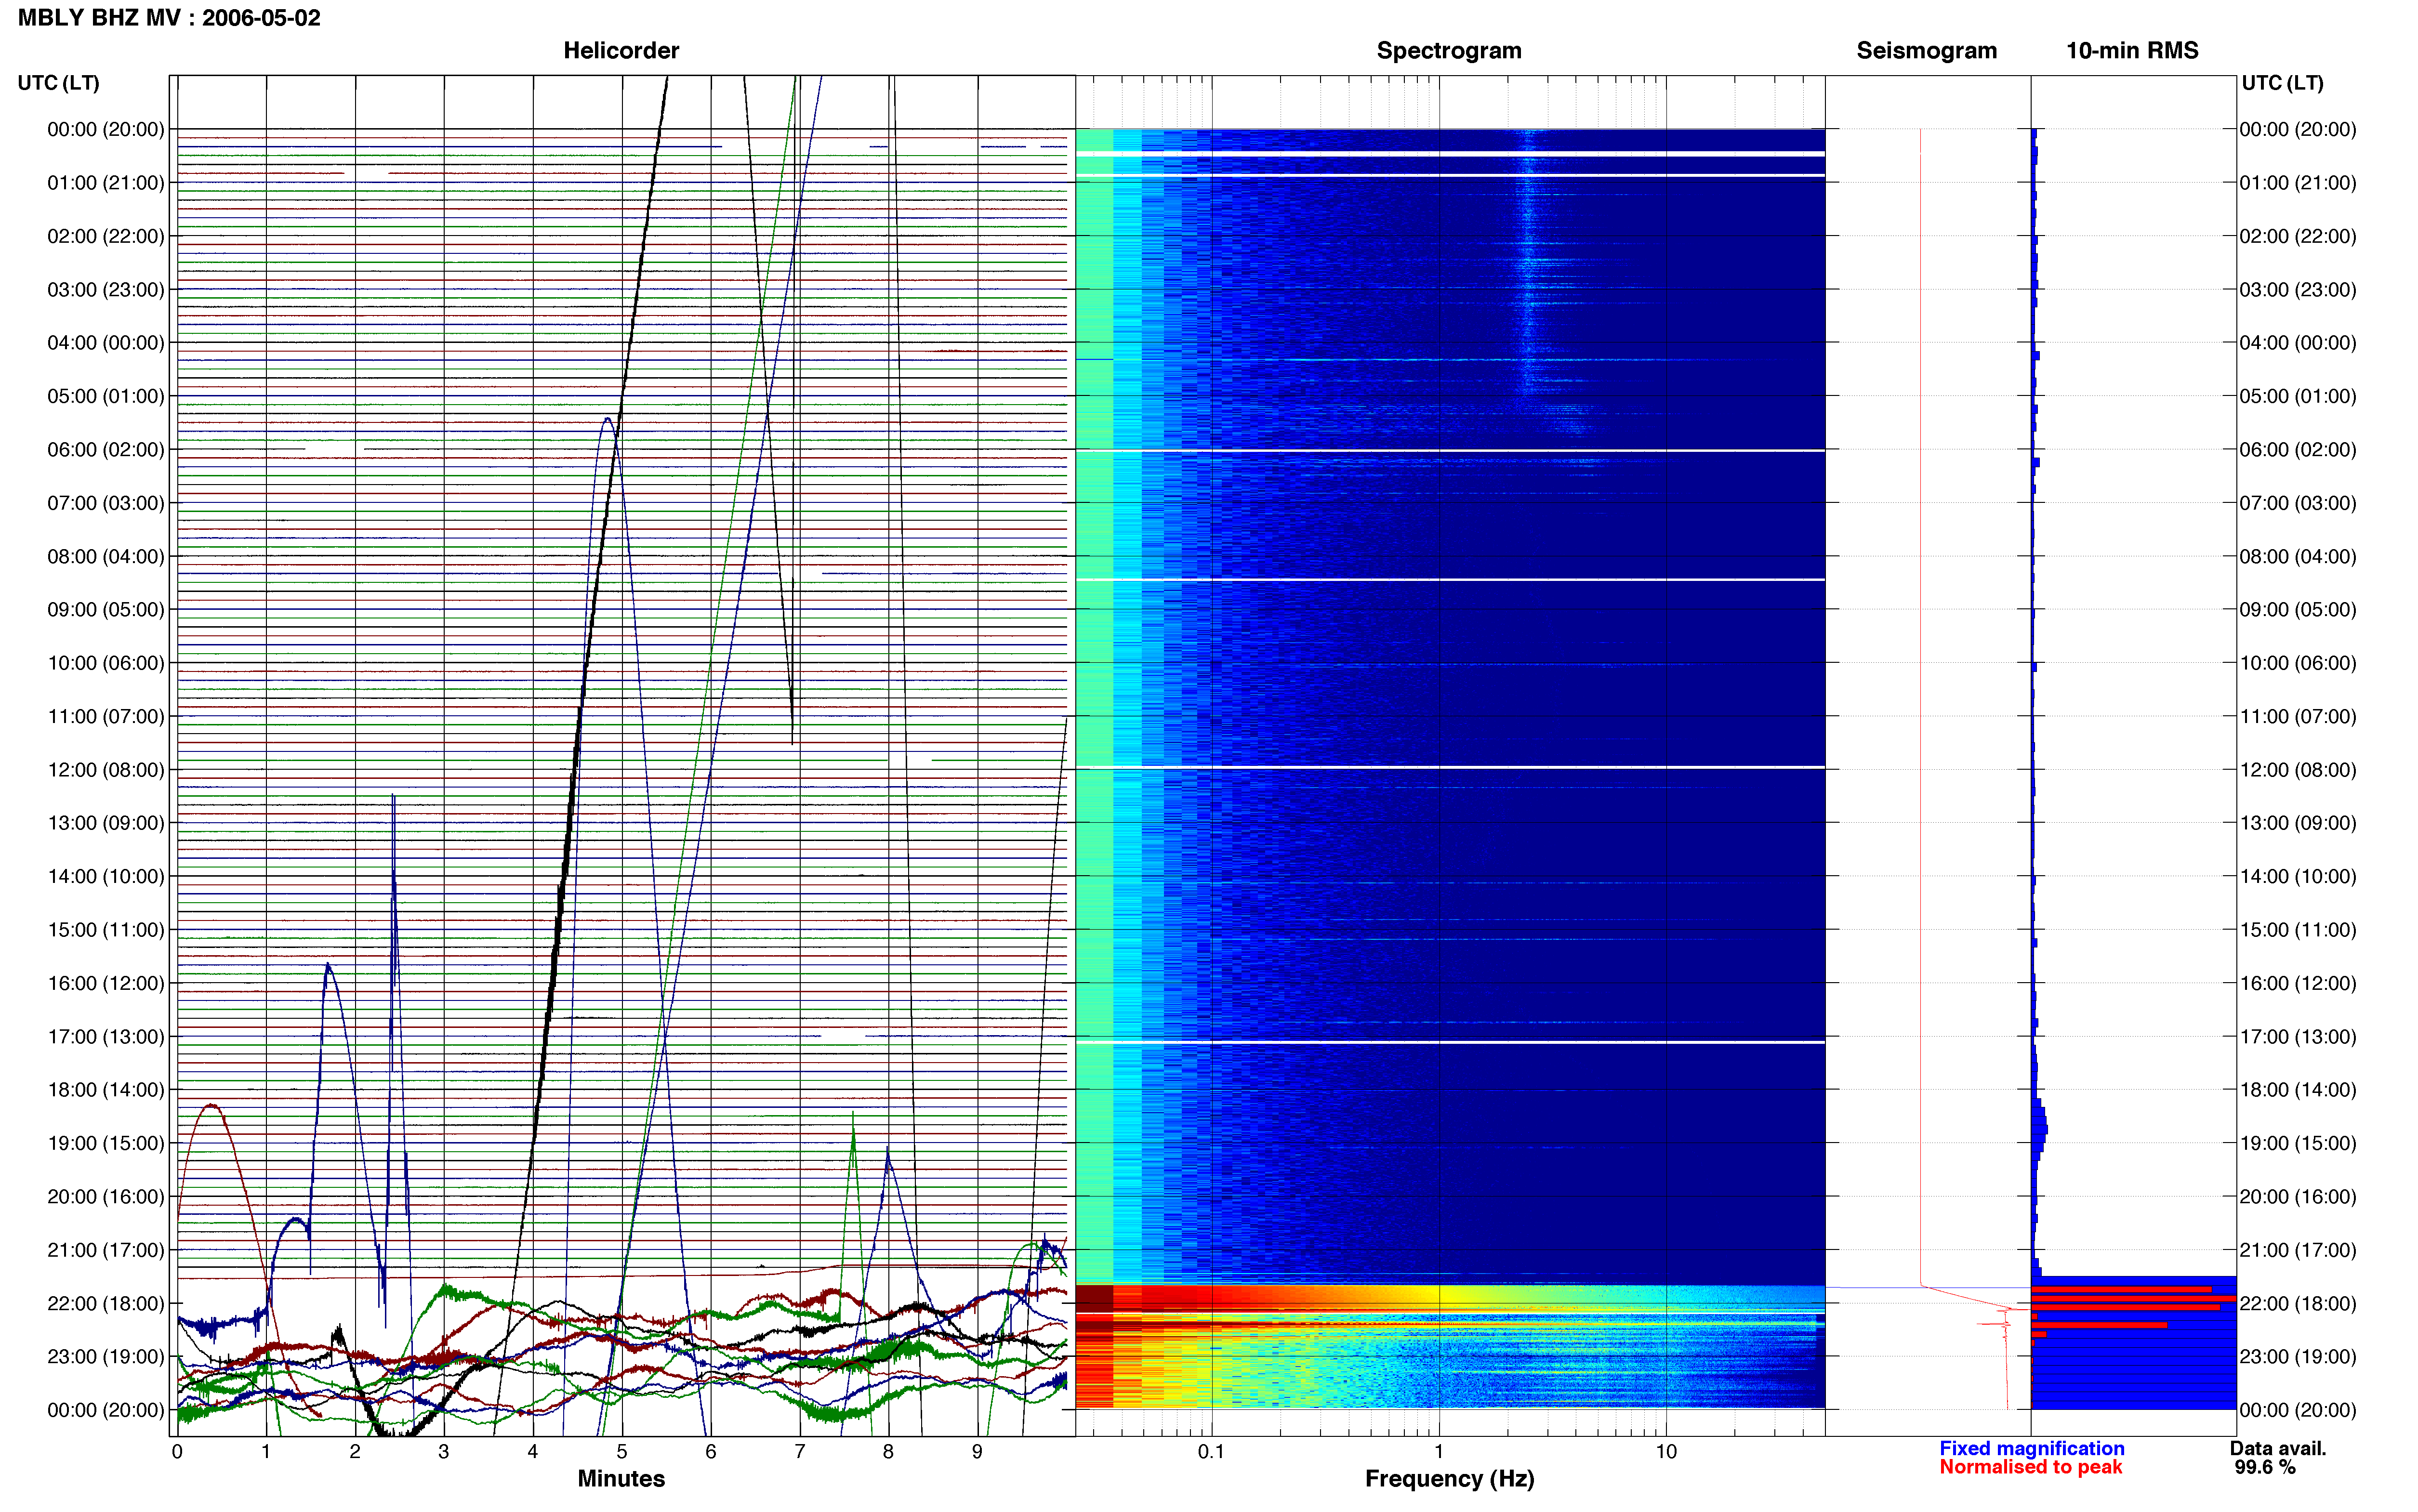Click minute tick label '9' on helicorder axis
The height and width of the screenshot is (1512, 2418).
(x=977, y=1451)
